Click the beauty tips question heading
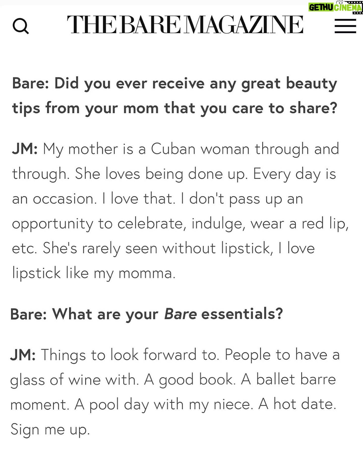The width and height of the screenshot is (363, 451). [174, 96]
